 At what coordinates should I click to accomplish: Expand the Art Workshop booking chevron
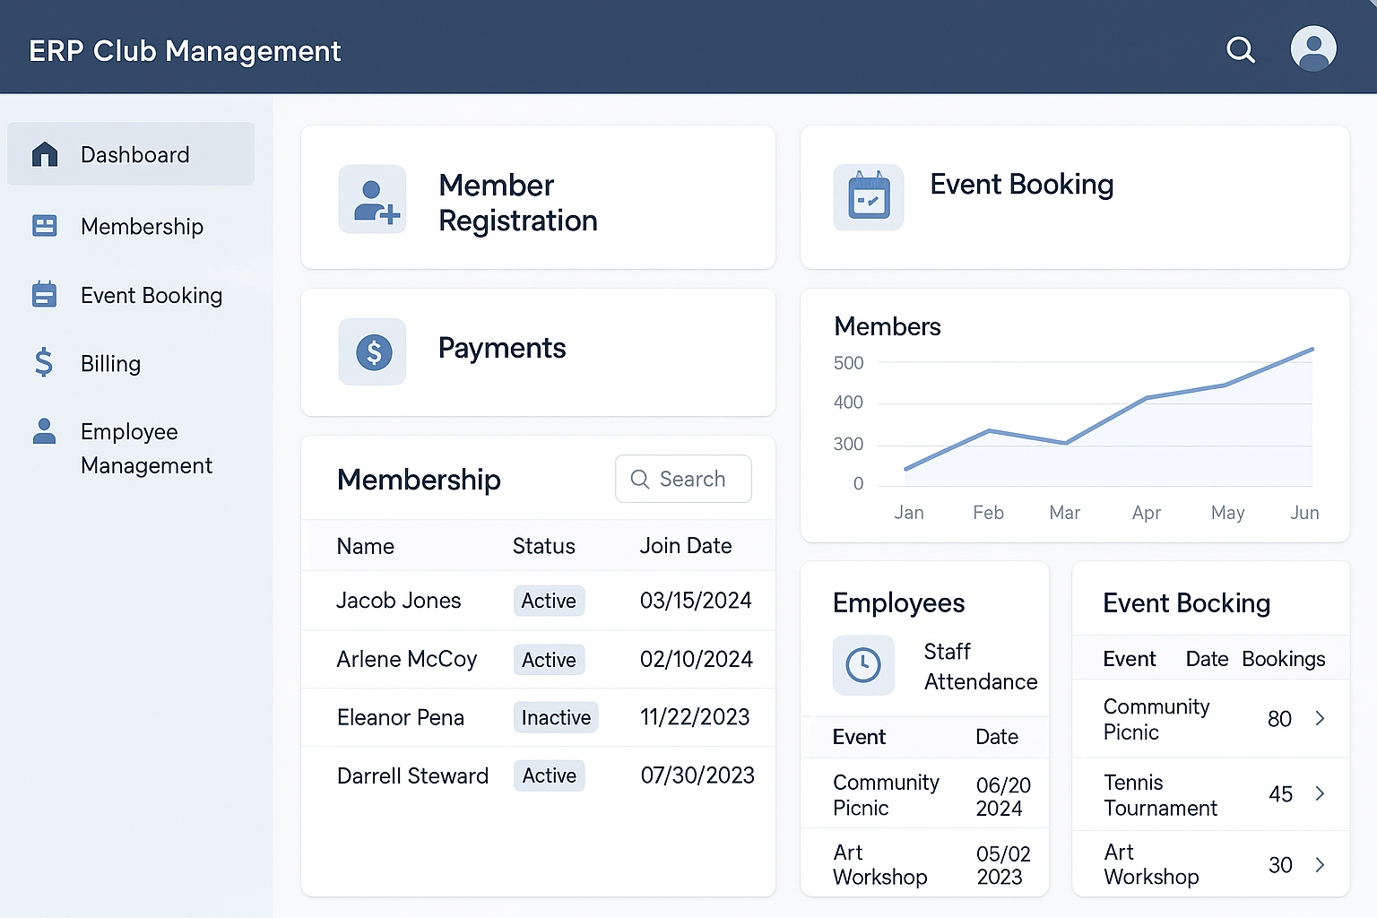[x=1320, y=864]
